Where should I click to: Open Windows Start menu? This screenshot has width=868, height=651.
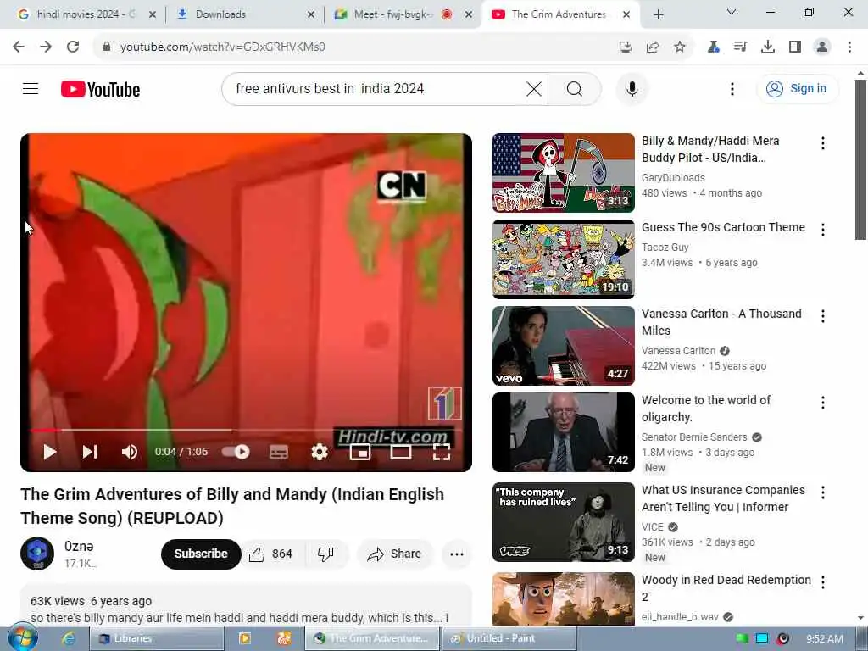tap(22, 637)
